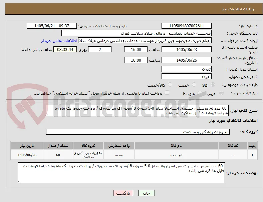Click the توضیحات خریدار notes textarea

click(121, 173)
